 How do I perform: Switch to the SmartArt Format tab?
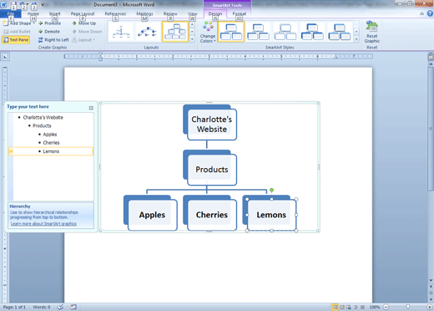coord(240,13)
